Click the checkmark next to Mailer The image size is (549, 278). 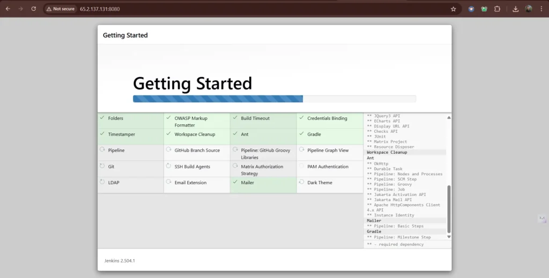tap(235, 182)
